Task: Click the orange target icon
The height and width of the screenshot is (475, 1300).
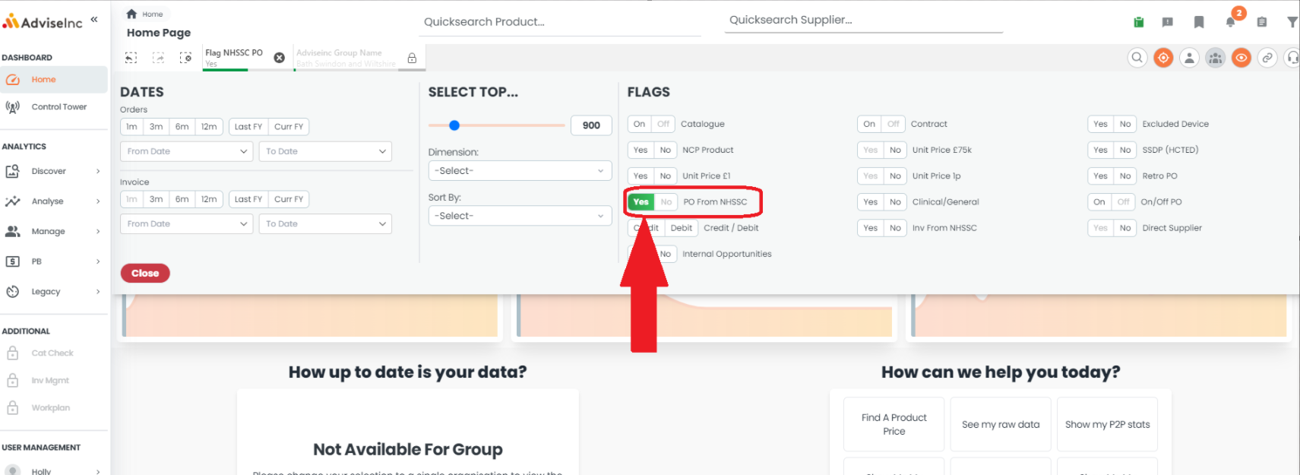Action: [x=1163, y=58]
